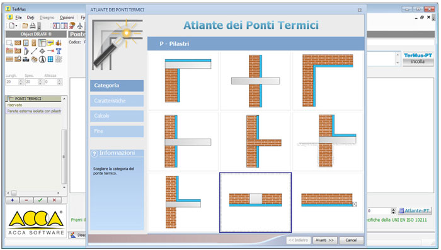Image resolution: width=441 pixels, height=250 pixels.
Task: Click the printer icon in the toolbar
Action: click(x=33, y=26)
